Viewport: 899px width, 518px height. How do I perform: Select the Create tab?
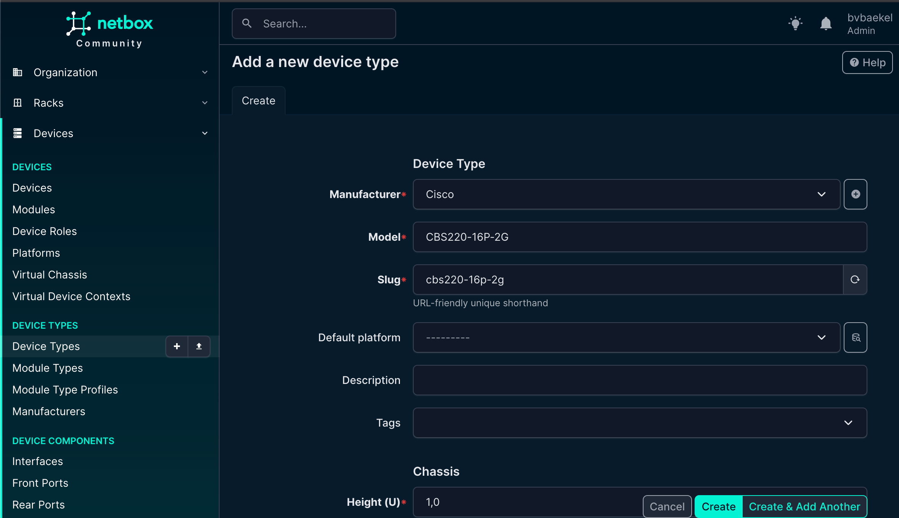pyautogui.click(x=258, y=101)
